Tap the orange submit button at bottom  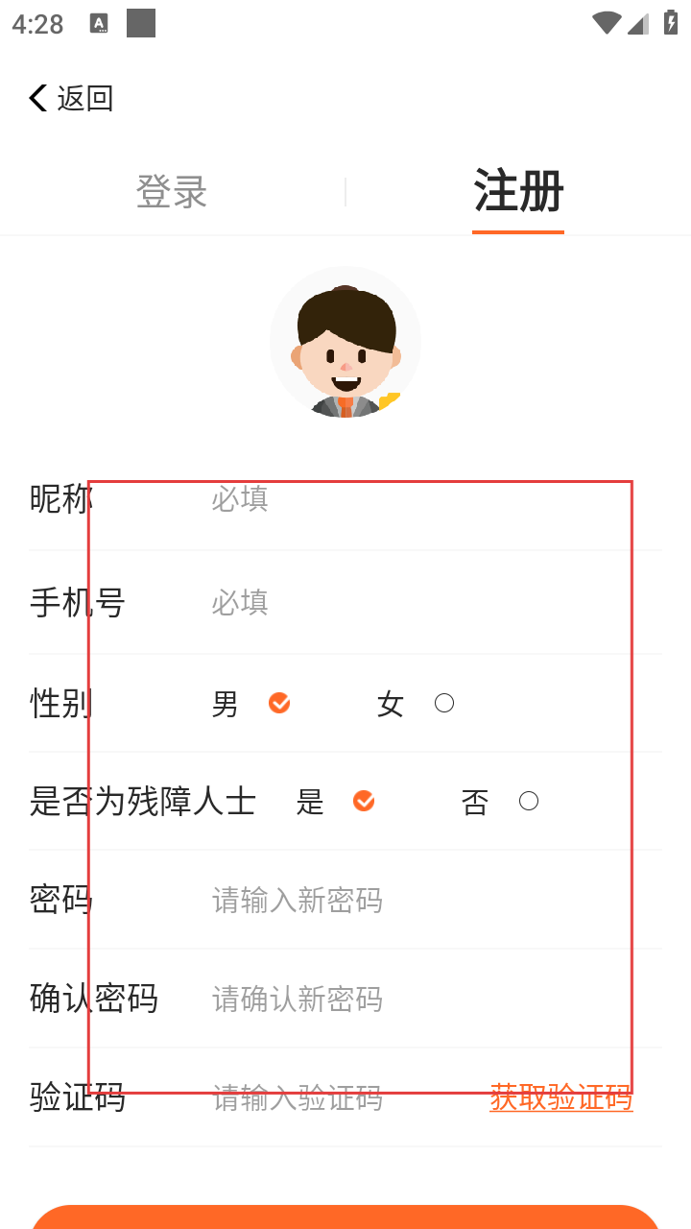345,1217
